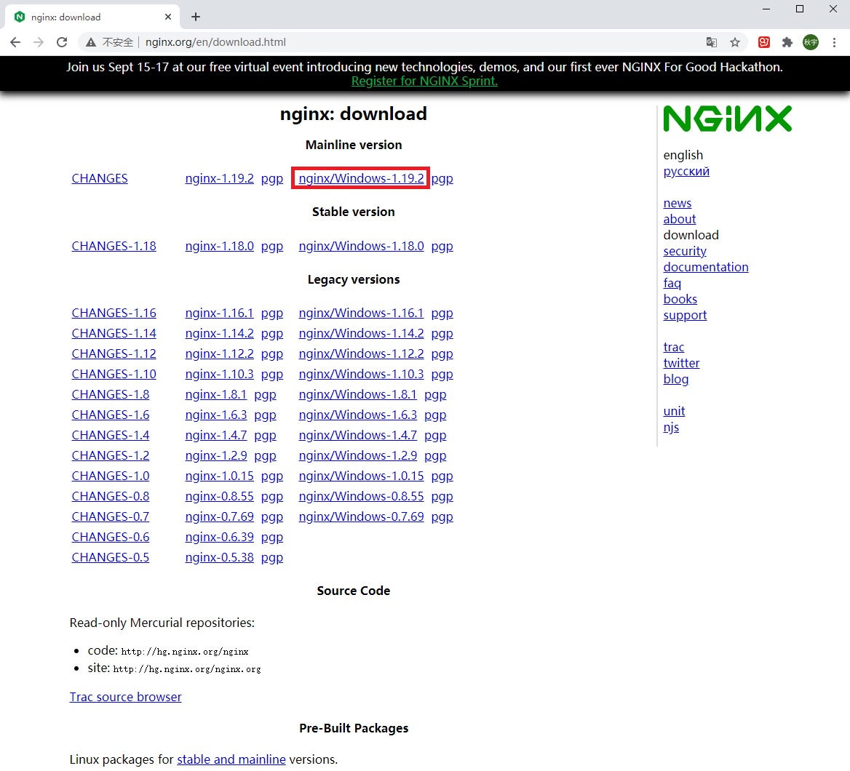Open pgp signature for nginx/Windows-1.19.2
Screen dimensions: 850x771
pyautogui.click(x=442, y=178)
